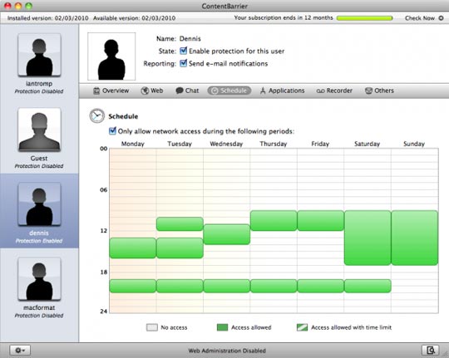Click Access allowed with time limit swatch
Screen dimensions: 449x358
pos(302,327)
